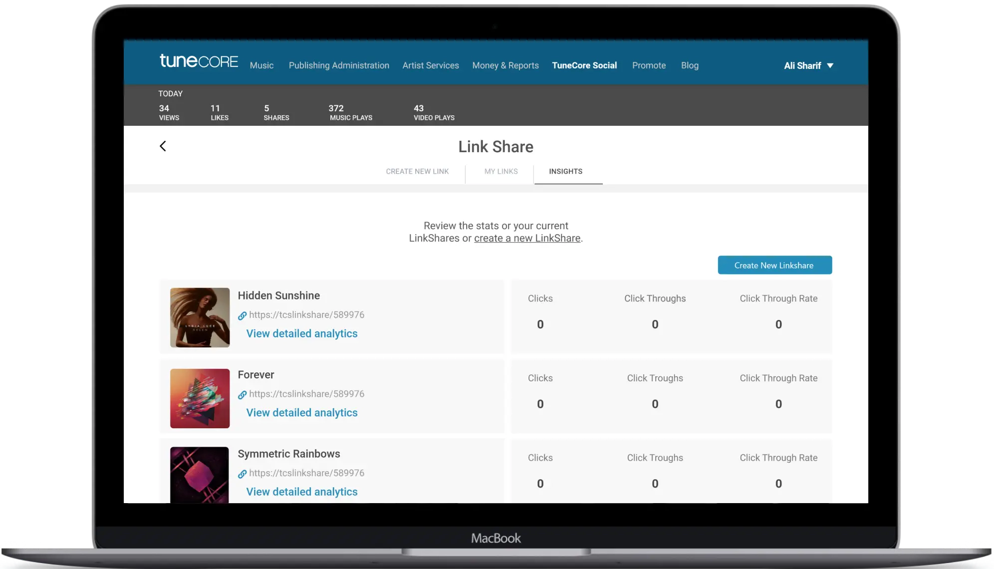Open the Forever linkshare URL
This screenshot has width=994, height=569.
coord(307,394)
